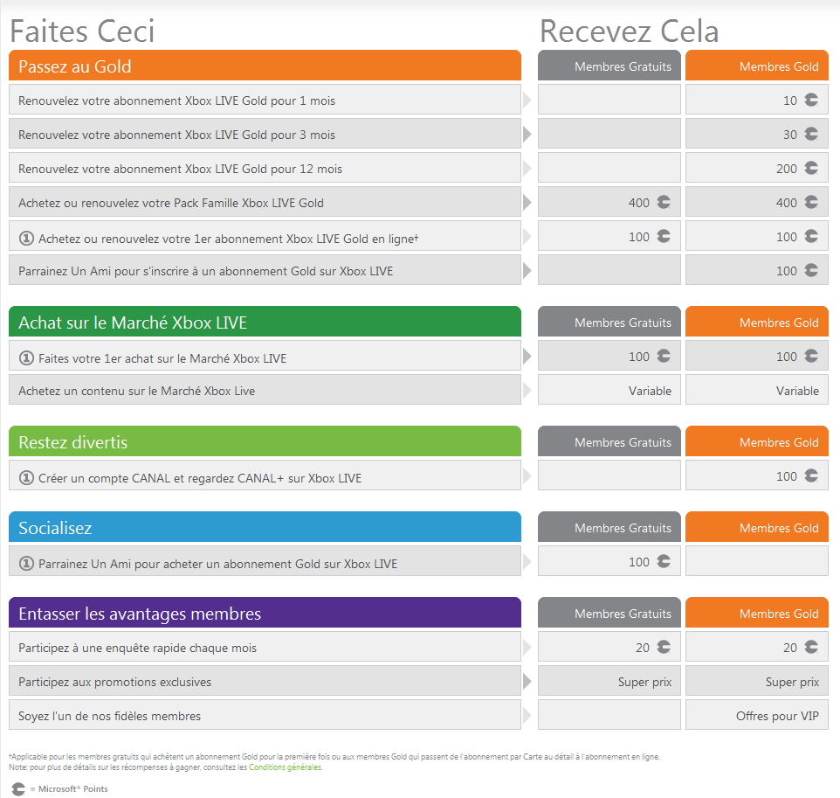Select the Restez divertis section header
840x798 pixels.
click(265, 441)
